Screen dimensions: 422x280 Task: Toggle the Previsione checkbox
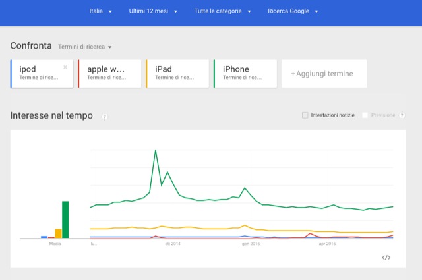(365, 115)
